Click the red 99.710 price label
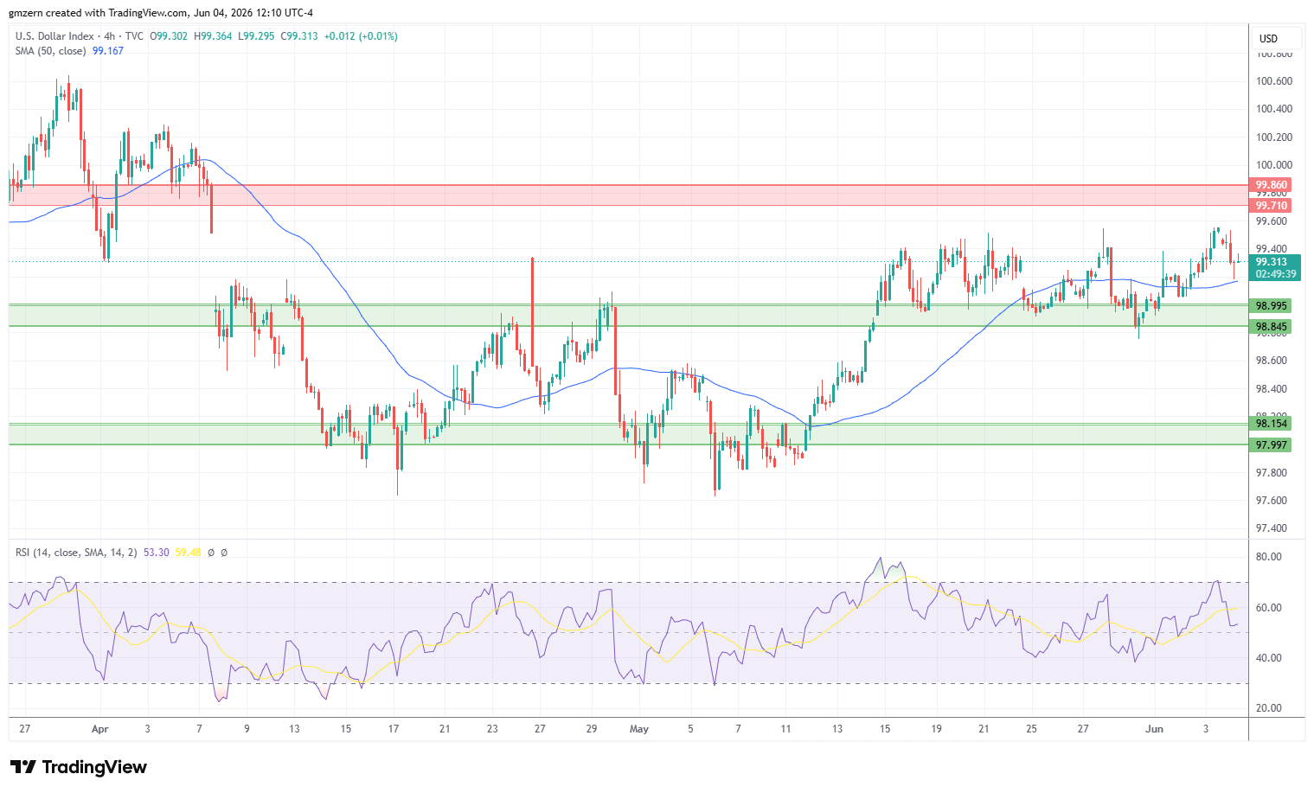The width and height of the screenshot is (1314, 793). pyautogui.click(x=1271, y=206)
